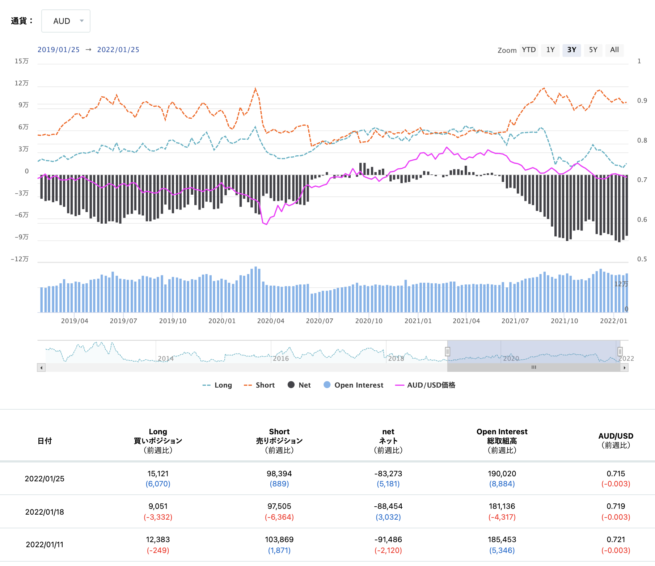Click net value -83,273

tap(388, 474)
